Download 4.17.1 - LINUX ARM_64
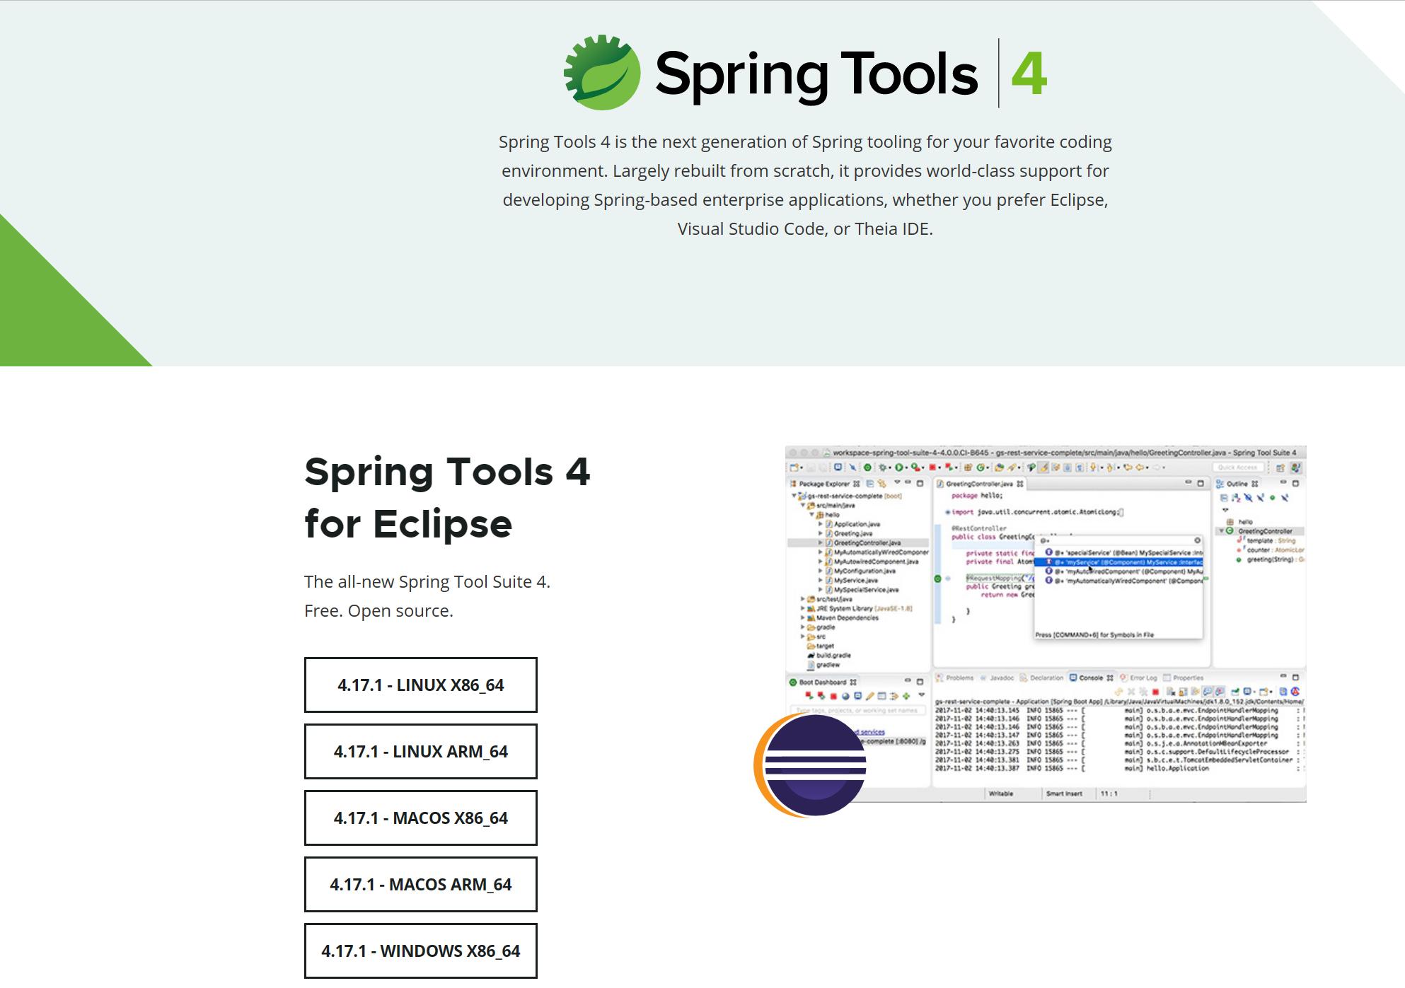 click(420, 751)
